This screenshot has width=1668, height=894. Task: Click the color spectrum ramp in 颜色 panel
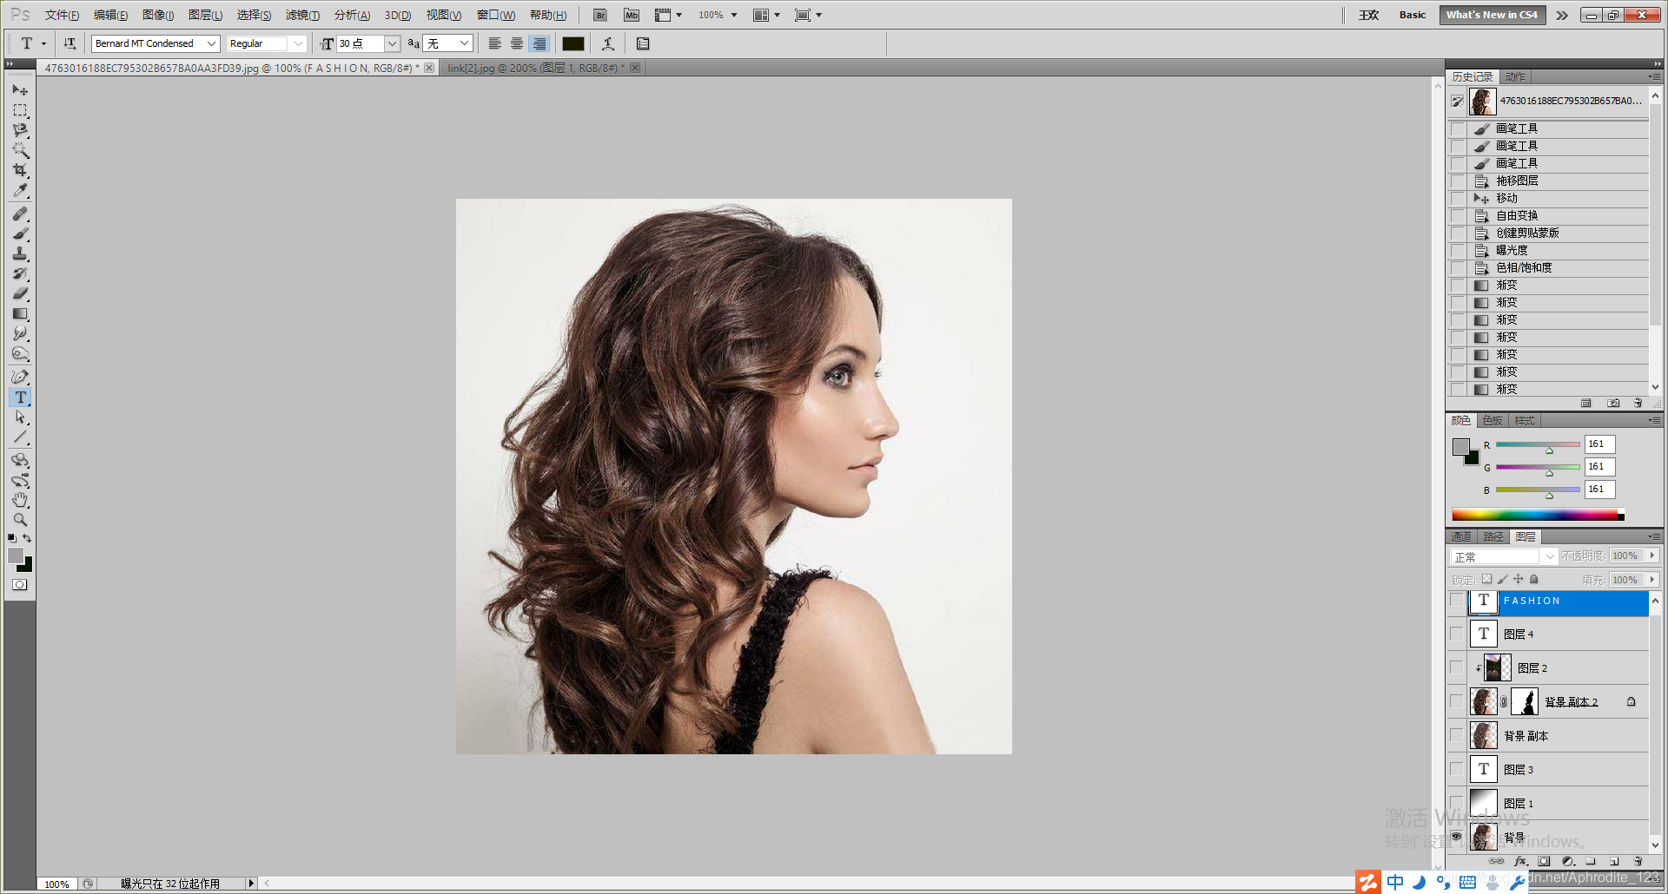pyautogui.click(x=1538, y=515)
